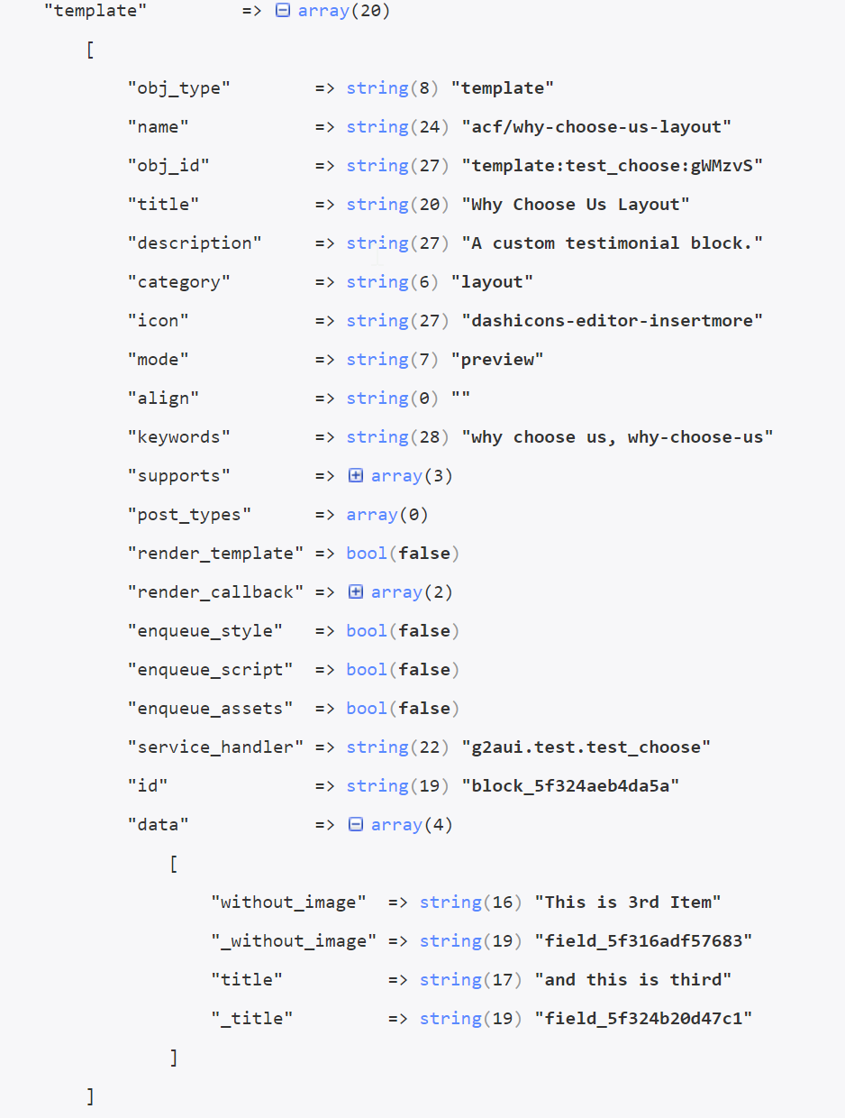
Task: Click the "enqueue_script" key
Action: pyautogui.click(x=211, y=670)
